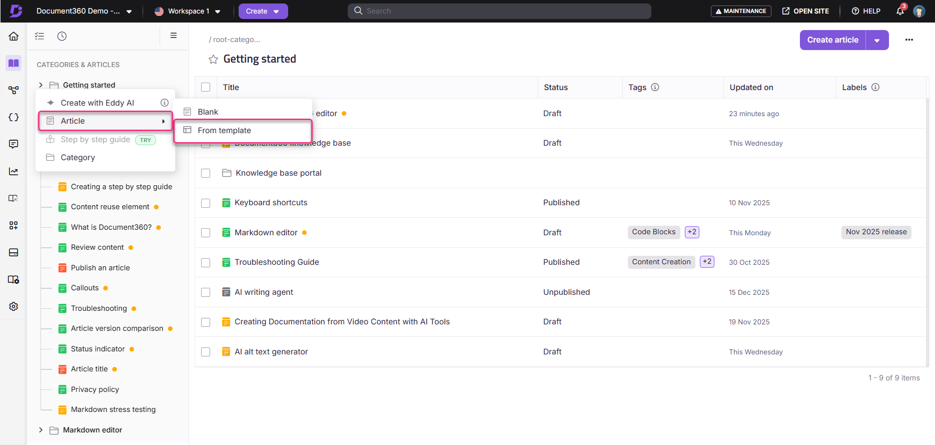The image size is (935, 445).
Task: Expand the Getting started tree category
Action: pyautogui.click(x=41, y=85)
